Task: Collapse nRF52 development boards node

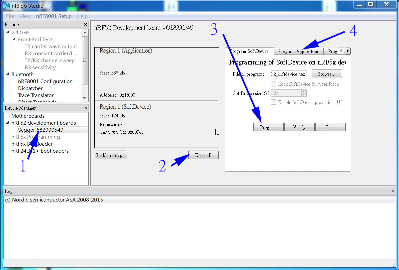Action: 8,123
